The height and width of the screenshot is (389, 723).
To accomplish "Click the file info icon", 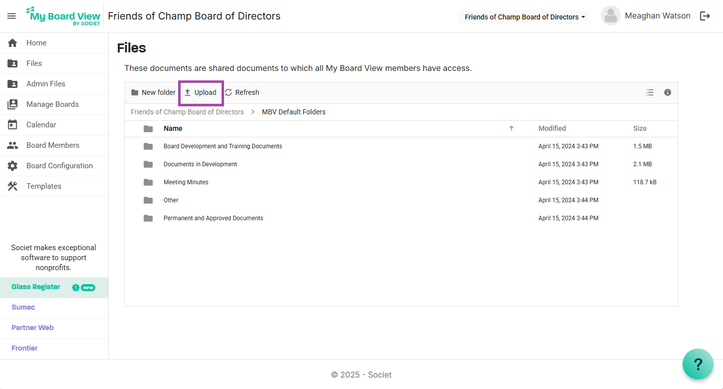I will point(667,92).
